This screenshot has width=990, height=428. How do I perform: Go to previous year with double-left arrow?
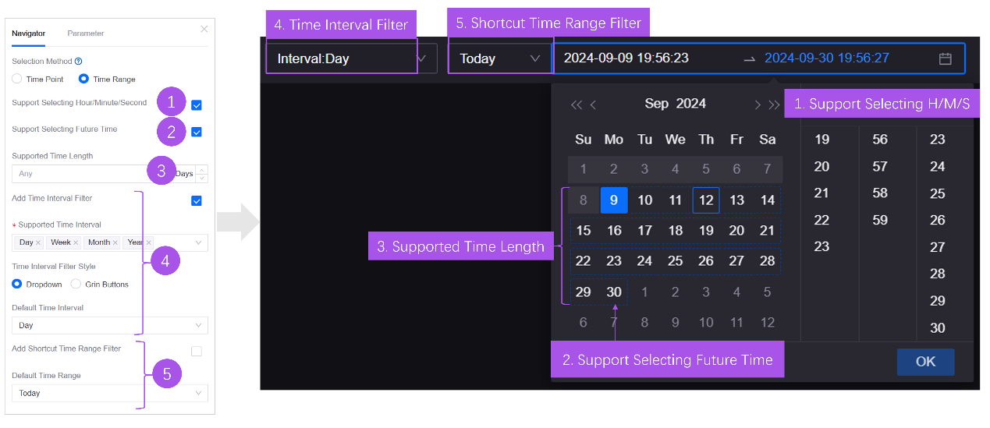pos(576,104)
